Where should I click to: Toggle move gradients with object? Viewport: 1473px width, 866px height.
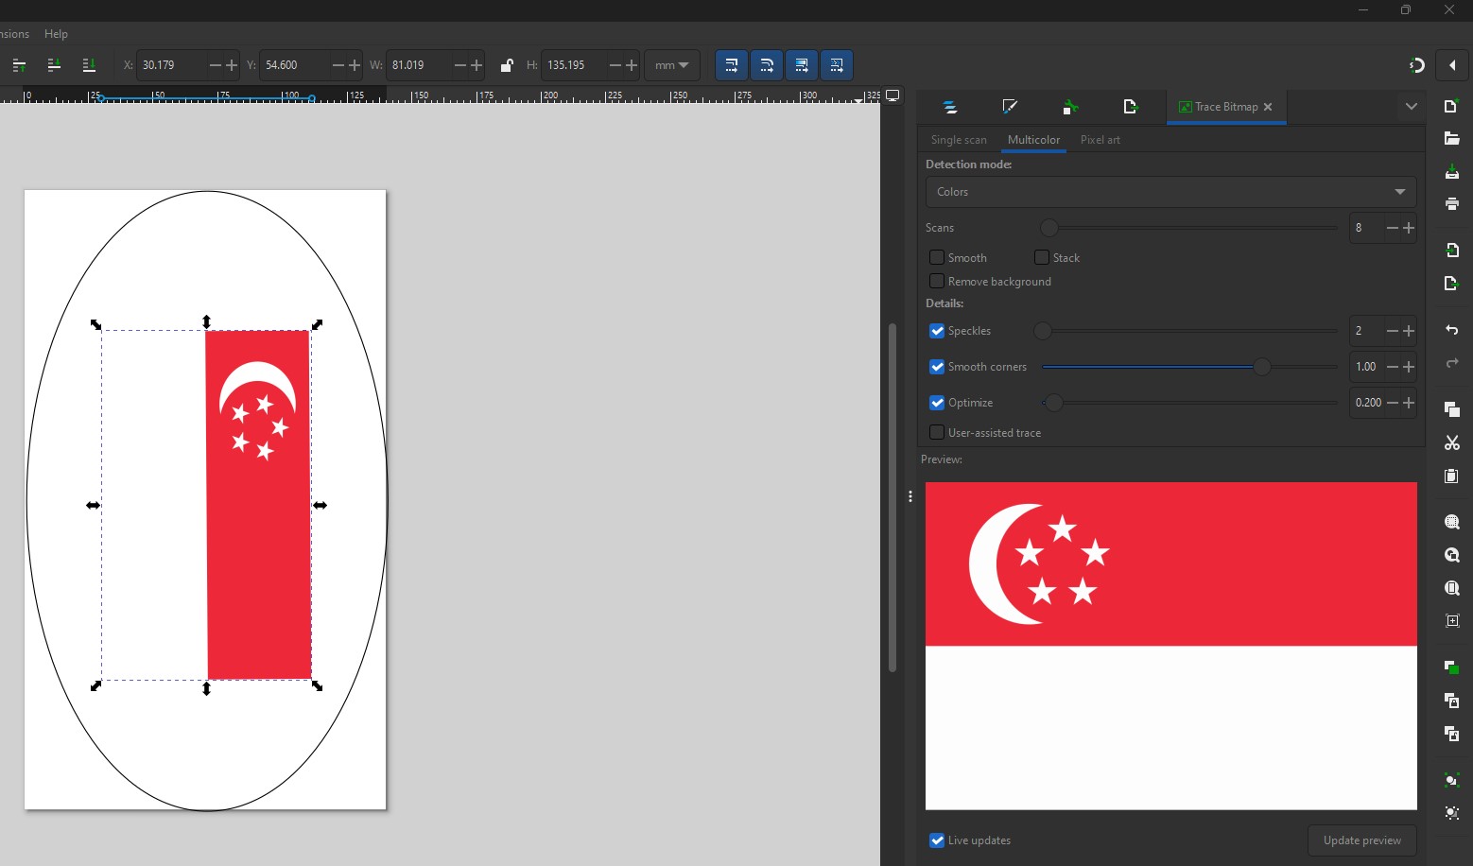click(x=802, y=65)
